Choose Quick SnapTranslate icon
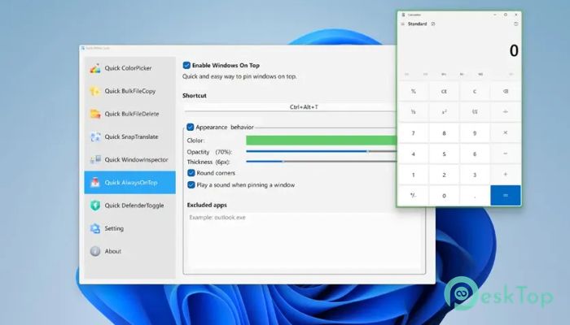570x325 pixels. click(95, 136)
